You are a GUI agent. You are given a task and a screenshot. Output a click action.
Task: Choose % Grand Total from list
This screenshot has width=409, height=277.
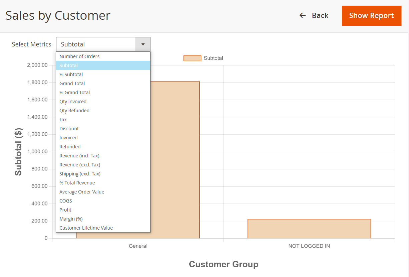[x=103, y=93]
